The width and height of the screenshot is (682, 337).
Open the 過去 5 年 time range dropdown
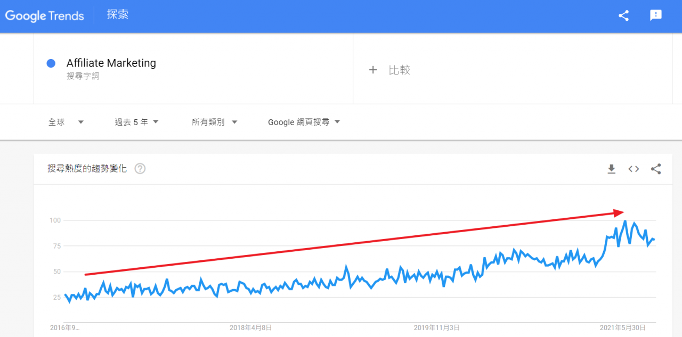[x=137, y=122]
